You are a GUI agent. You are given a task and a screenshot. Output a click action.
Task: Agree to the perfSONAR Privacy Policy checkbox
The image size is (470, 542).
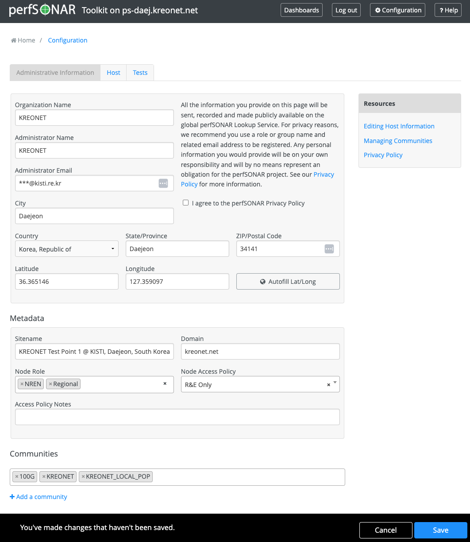point(186,202)
